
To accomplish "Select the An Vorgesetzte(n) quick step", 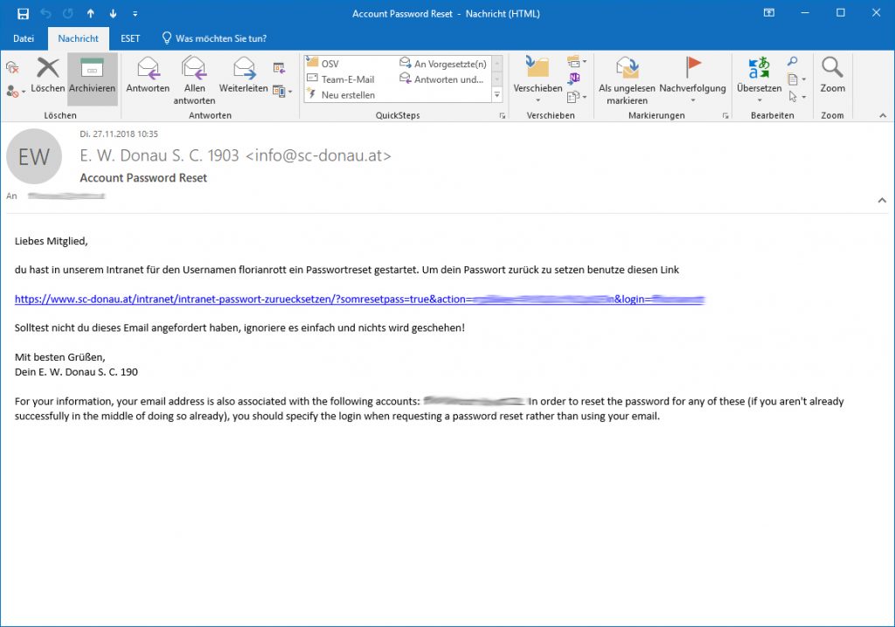I will coord(444,64).
